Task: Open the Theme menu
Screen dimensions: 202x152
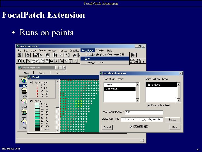Action: 42,51
